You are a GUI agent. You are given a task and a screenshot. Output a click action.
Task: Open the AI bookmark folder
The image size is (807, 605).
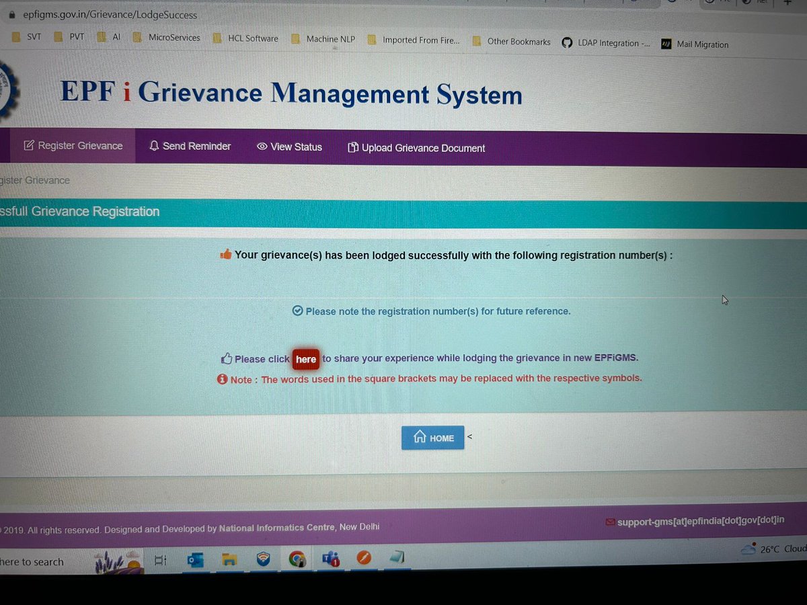109,38
